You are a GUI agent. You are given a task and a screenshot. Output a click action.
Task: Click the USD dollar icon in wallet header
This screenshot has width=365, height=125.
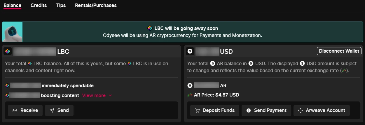190,51
